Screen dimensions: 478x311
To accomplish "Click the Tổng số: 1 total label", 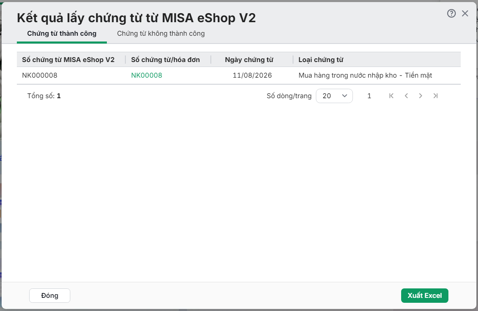I will pyautogui.click(x=44, y=96).
